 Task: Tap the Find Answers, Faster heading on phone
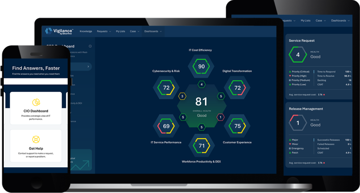click(x=36, y=68)
